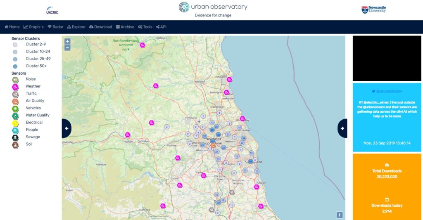Open the Home menu item
Viewport: 423px width, 220px height.
click(12, 27)
